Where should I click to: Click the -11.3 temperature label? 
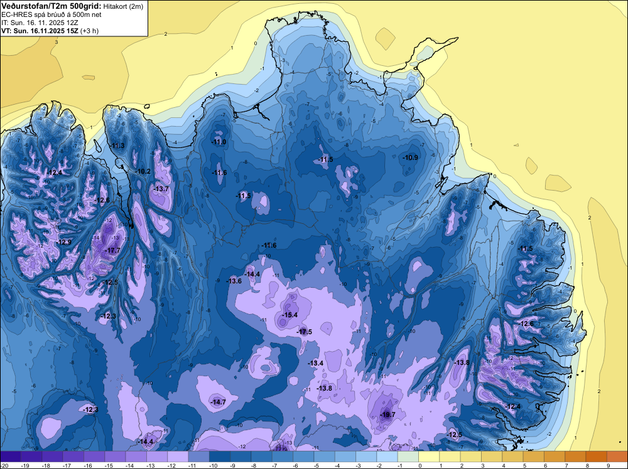click(117, 145)
